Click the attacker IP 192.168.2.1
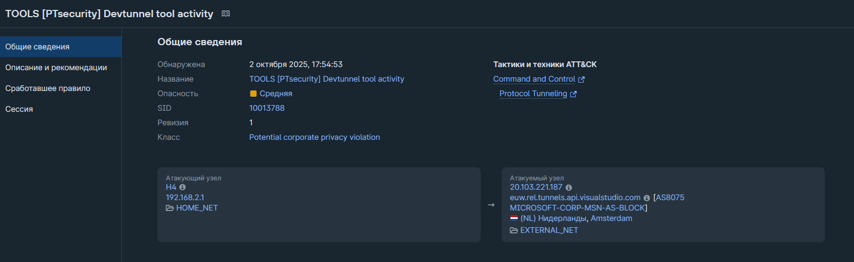854x262 pixels. click(185, 198)
